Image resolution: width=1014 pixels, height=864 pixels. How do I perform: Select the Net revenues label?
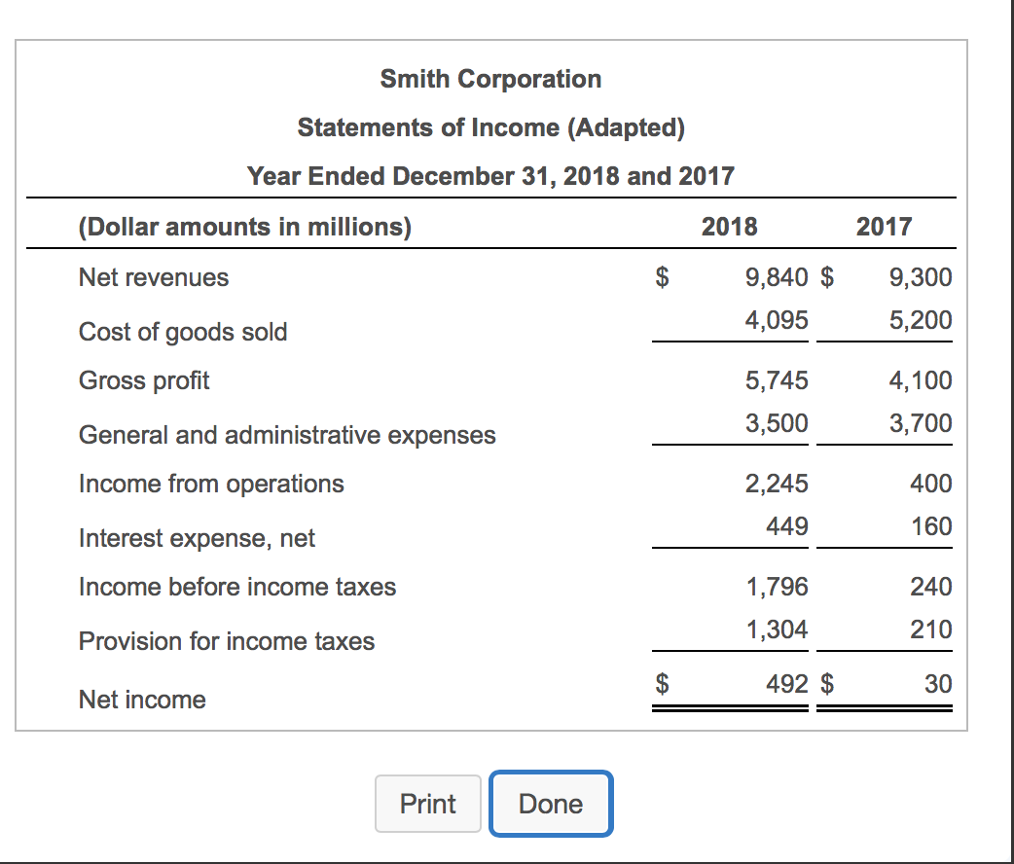point(153,277)
